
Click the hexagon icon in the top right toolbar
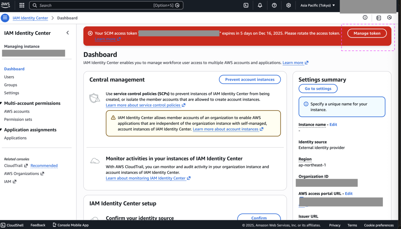pyautogui.click(x=389, y=18)
